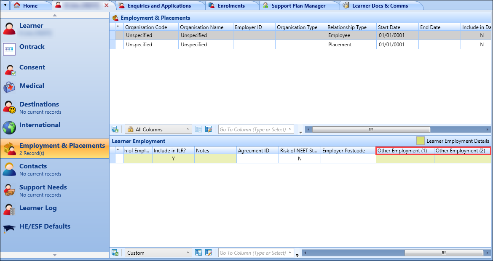Click the International globe icon

click(x=9, y=128)
